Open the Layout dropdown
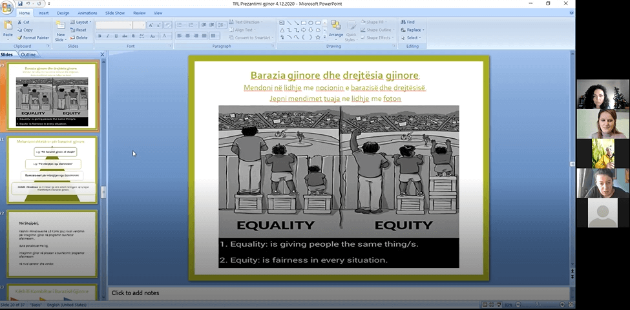Image resolution: width=630 pixels, height=310 pixels. click(x=82, y=22)
